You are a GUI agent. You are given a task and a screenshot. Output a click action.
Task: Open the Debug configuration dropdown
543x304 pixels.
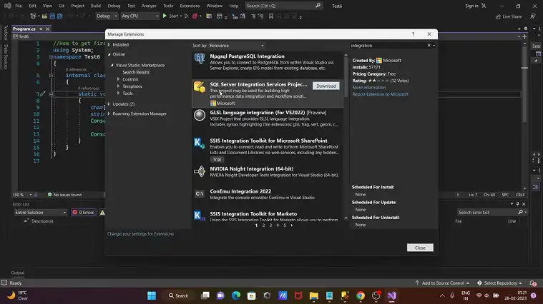click(x=107, y=16)
